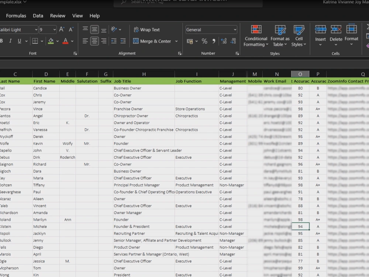The image size is (369, 277).
Task: Click Decrease Decimal icon
Action: [x=233, y=41]
